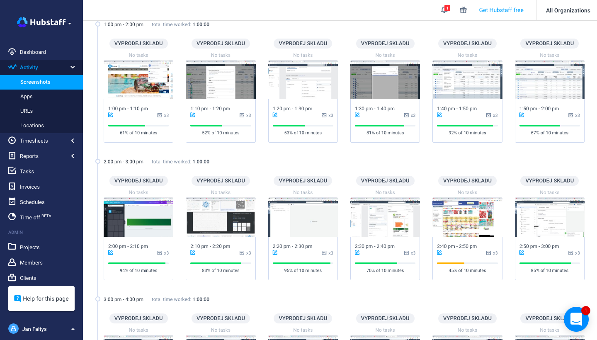This screenshot has width=597, height=340.
Task: Click the 61% activity progress bar
Action: [x=138, y=125]
